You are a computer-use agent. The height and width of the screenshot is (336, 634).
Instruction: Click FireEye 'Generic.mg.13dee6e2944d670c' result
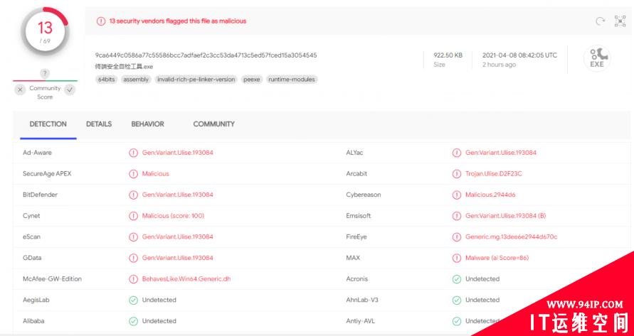[x=511, y=237]
